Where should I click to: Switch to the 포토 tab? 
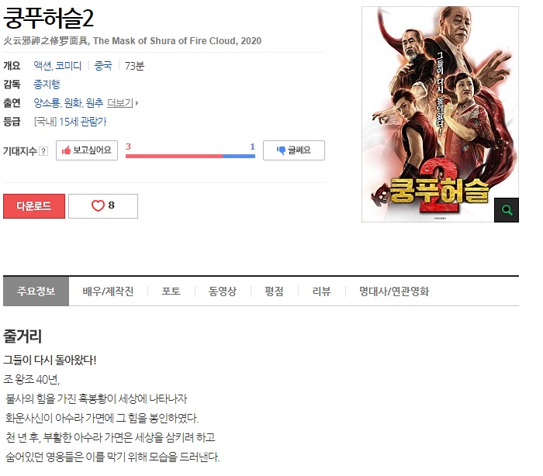[171, 291]
